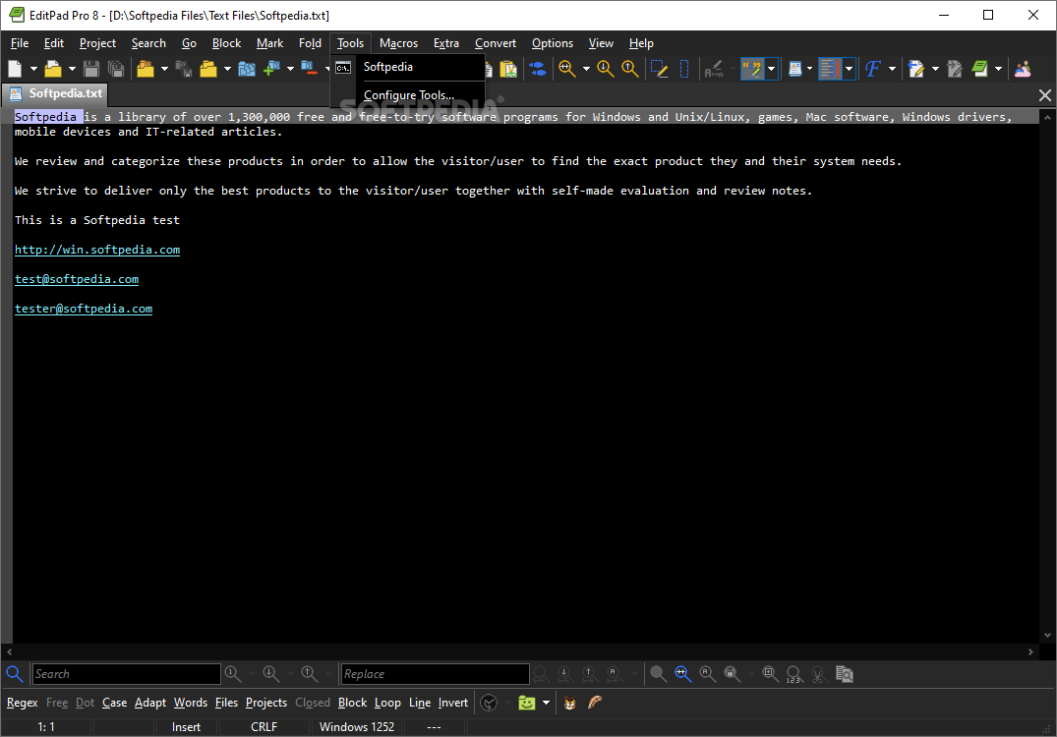Toggle the Line search option

(420, 703)
